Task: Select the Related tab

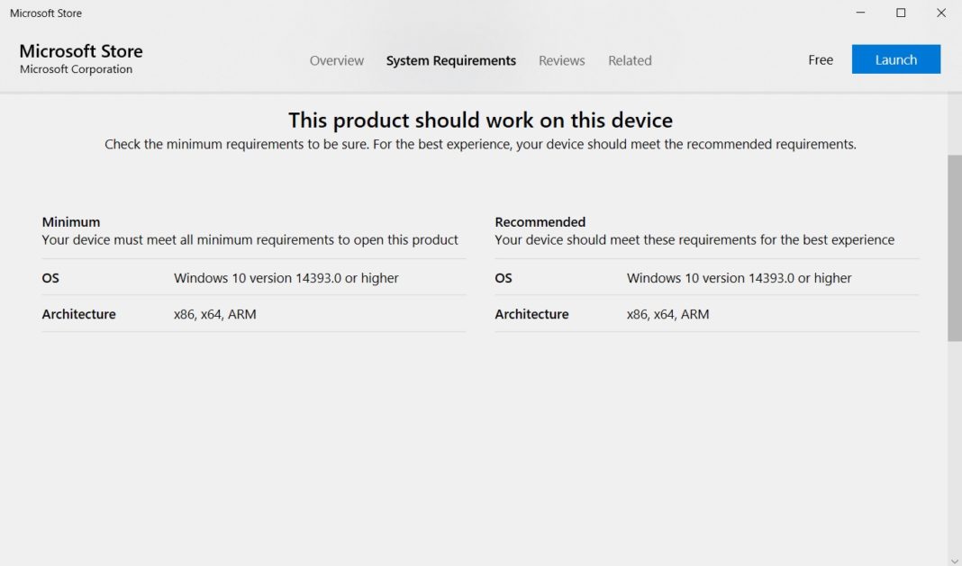Action: [x=630, y=60]
